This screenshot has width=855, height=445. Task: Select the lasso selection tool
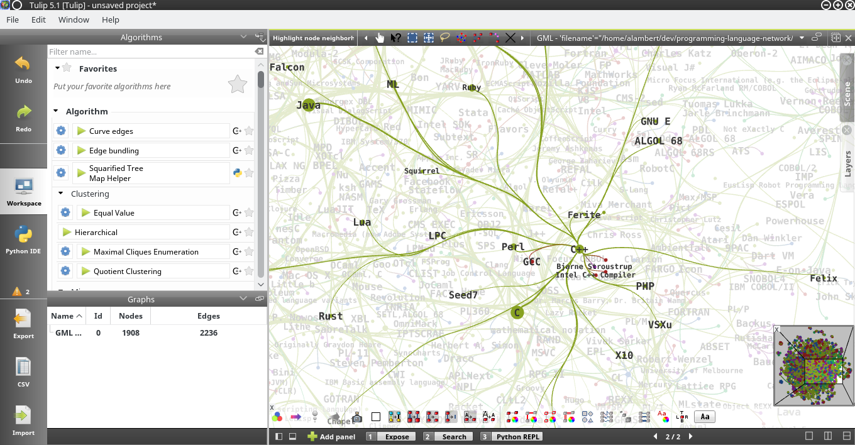point(444,38)
